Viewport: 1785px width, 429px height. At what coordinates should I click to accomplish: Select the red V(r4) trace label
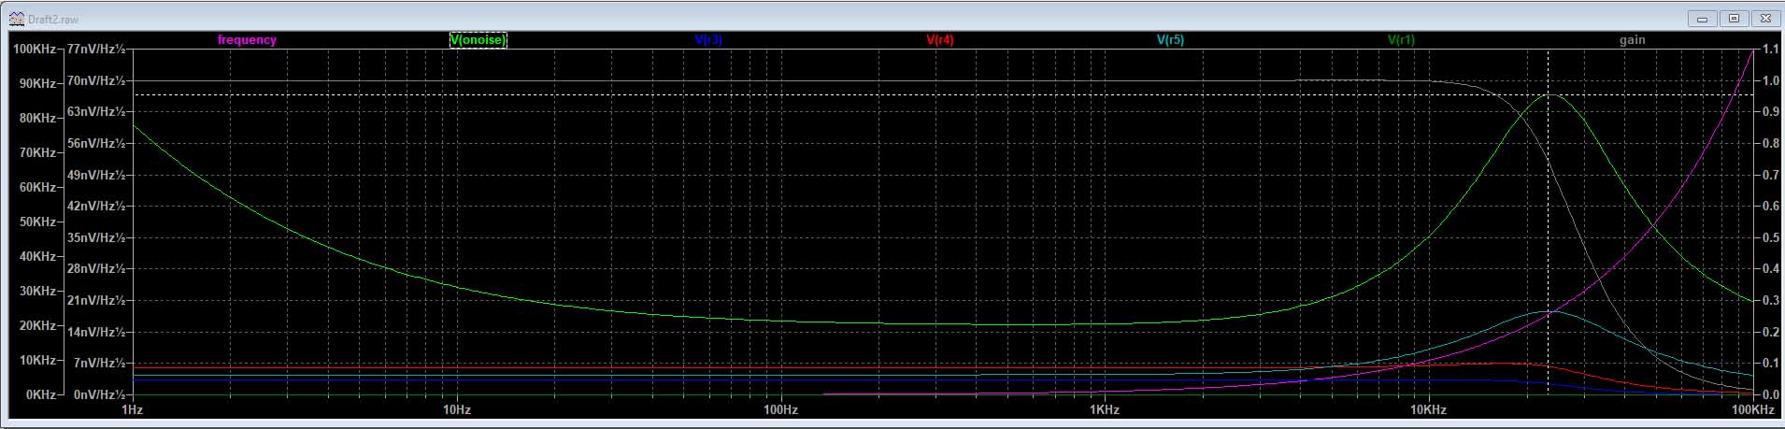pos(939,40)
